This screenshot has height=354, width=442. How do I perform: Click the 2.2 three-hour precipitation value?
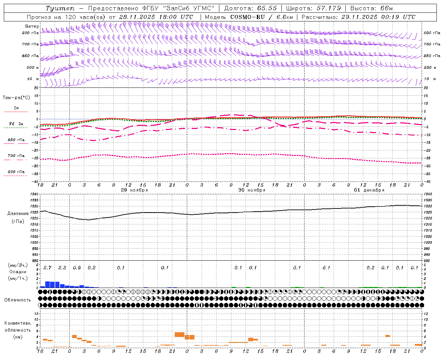coord(62,268)
